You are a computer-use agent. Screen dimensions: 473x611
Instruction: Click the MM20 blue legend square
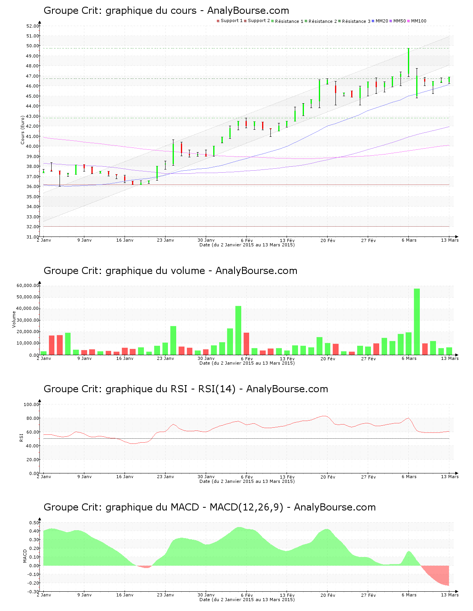pos(373,21)
